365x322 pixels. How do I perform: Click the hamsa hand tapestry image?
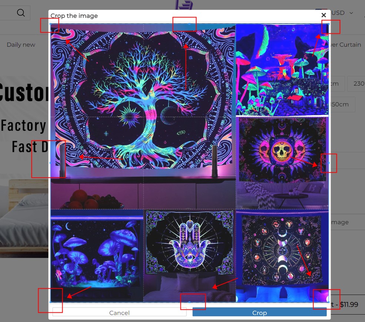click(x=189, y=256)
